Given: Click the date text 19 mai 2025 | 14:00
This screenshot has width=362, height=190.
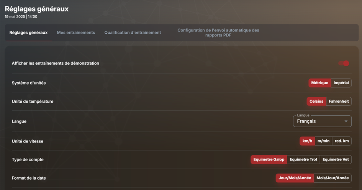Looking at the screenshot, I should (x=21, y=16).
